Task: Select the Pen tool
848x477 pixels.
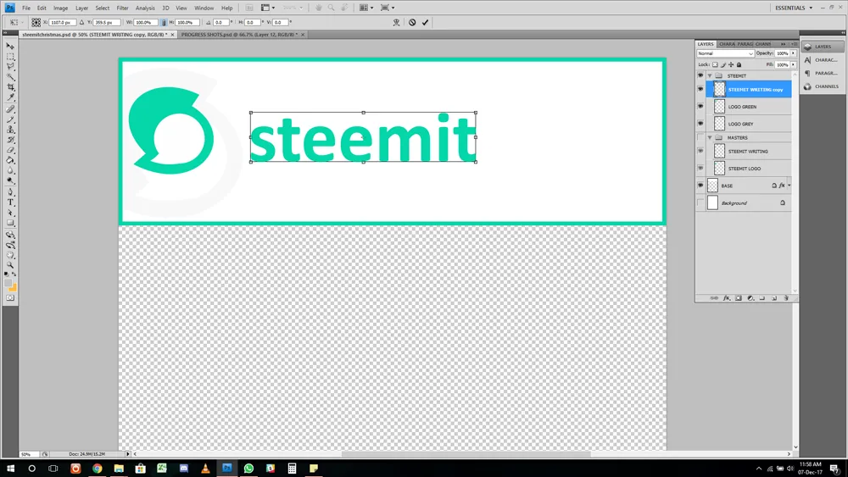Action: coord(10,192)
